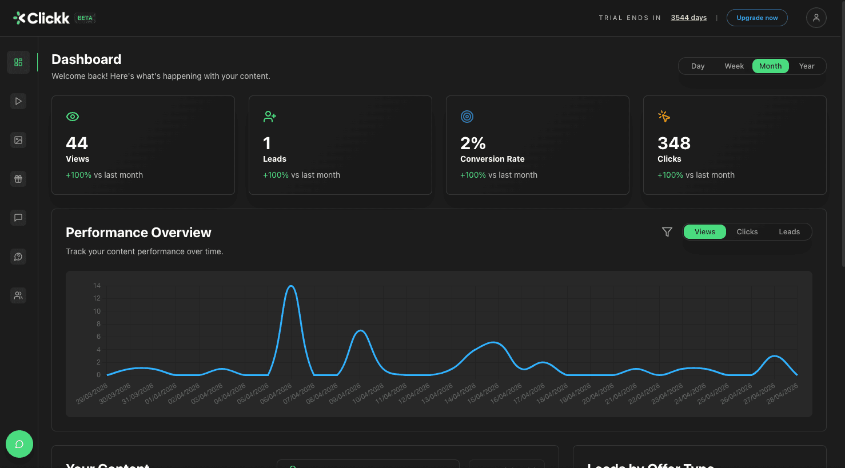Screen dimensions: 845x468
Task: Open the green chat support bubble
Action: (19, 444)
